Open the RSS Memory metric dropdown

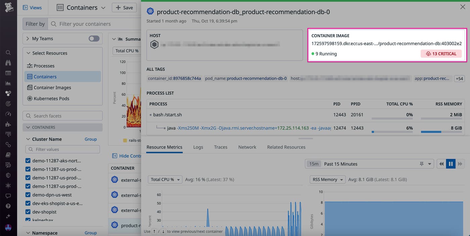coord(327,179)
